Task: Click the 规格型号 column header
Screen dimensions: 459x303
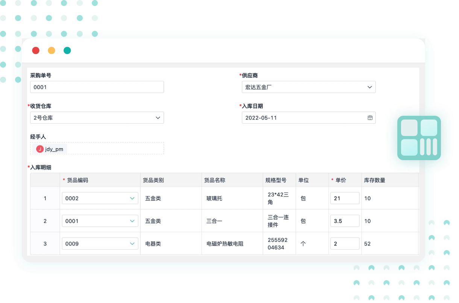Action: (279, 180)
